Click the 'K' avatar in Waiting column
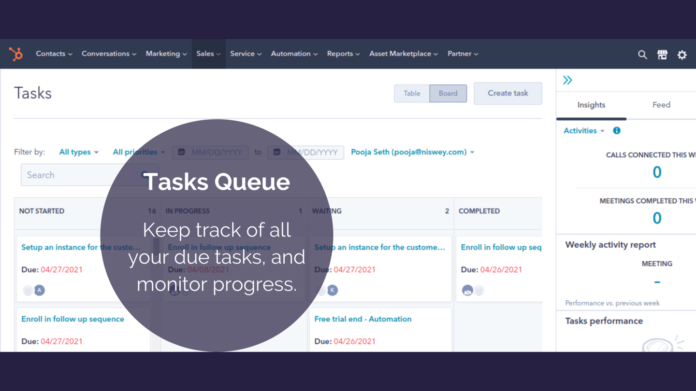The height and width of the screenshot is (391, 696). (x=333, y=290)
